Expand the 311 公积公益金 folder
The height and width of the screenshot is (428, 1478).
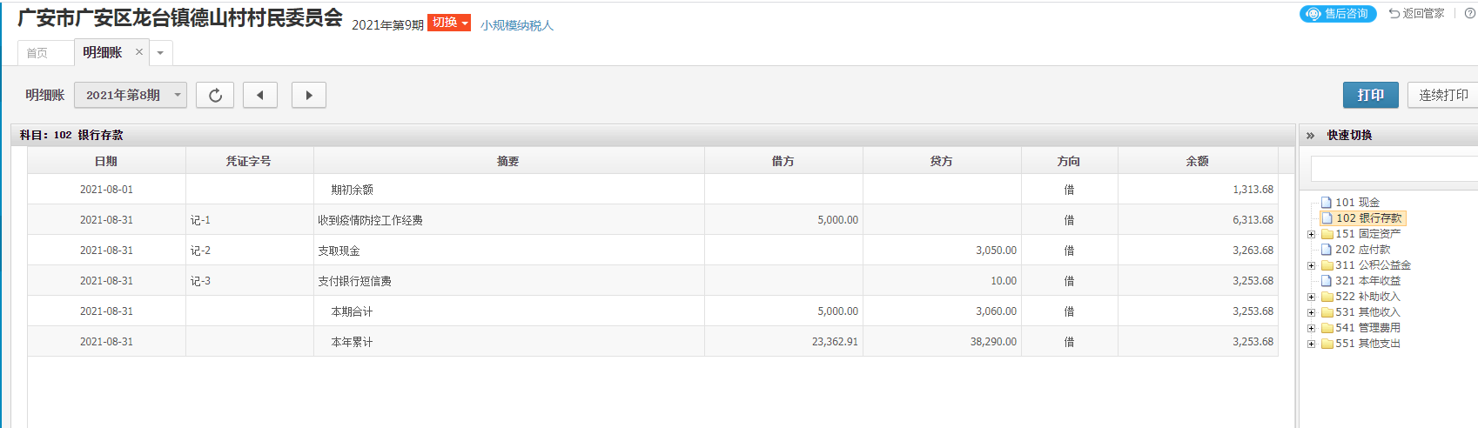[x=1312, y=265]
